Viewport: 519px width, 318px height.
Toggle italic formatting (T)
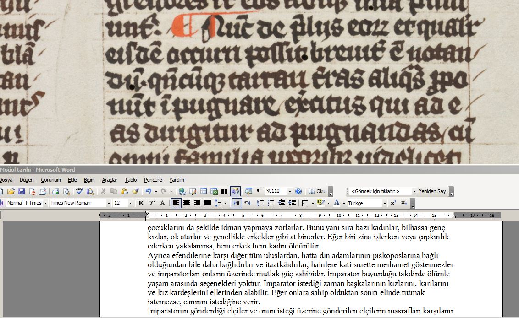coord(152,203)
